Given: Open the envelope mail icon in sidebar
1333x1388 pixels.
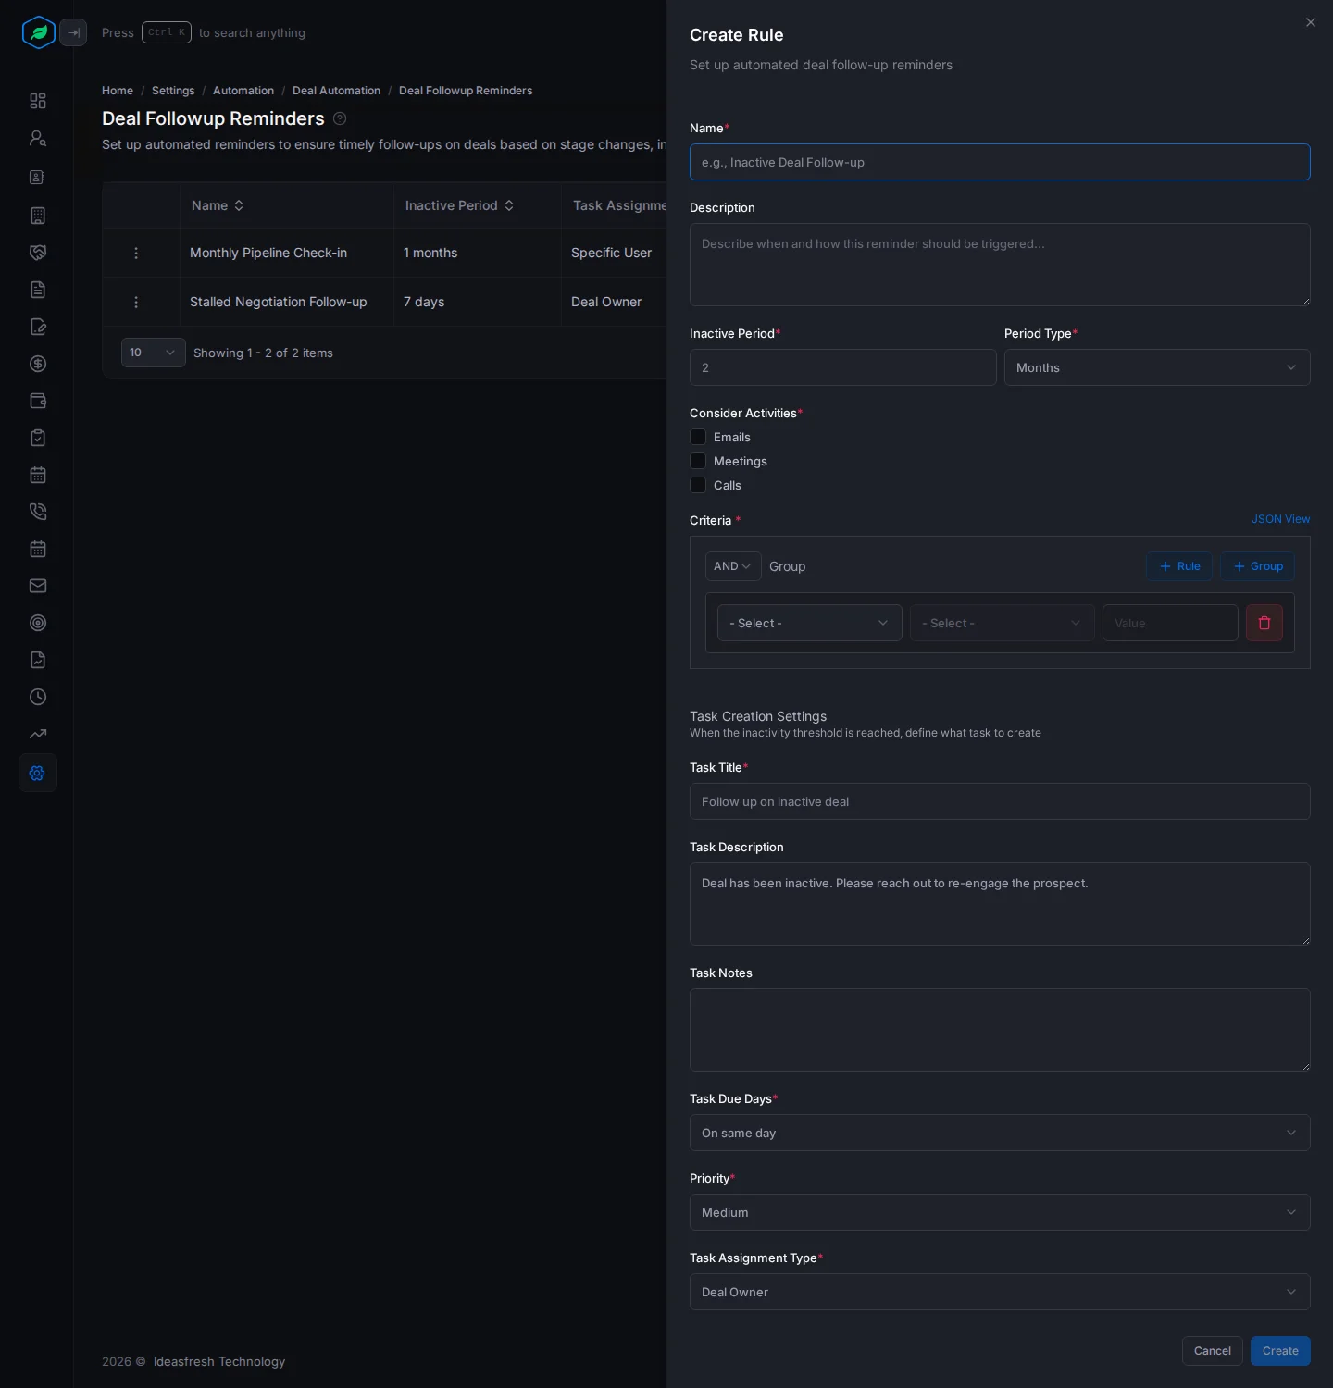Looking at the screenshot, I should (38, 586).
